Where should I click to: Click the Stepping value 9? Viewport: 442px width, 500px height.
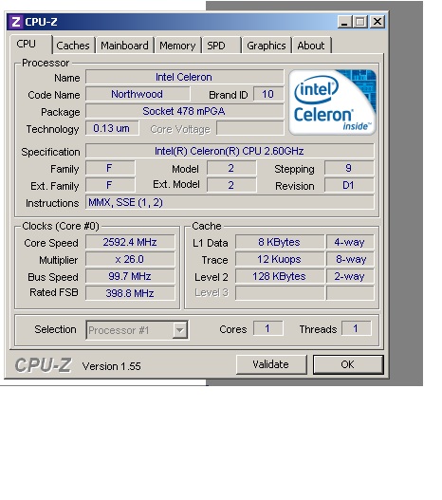coord(349,168)
